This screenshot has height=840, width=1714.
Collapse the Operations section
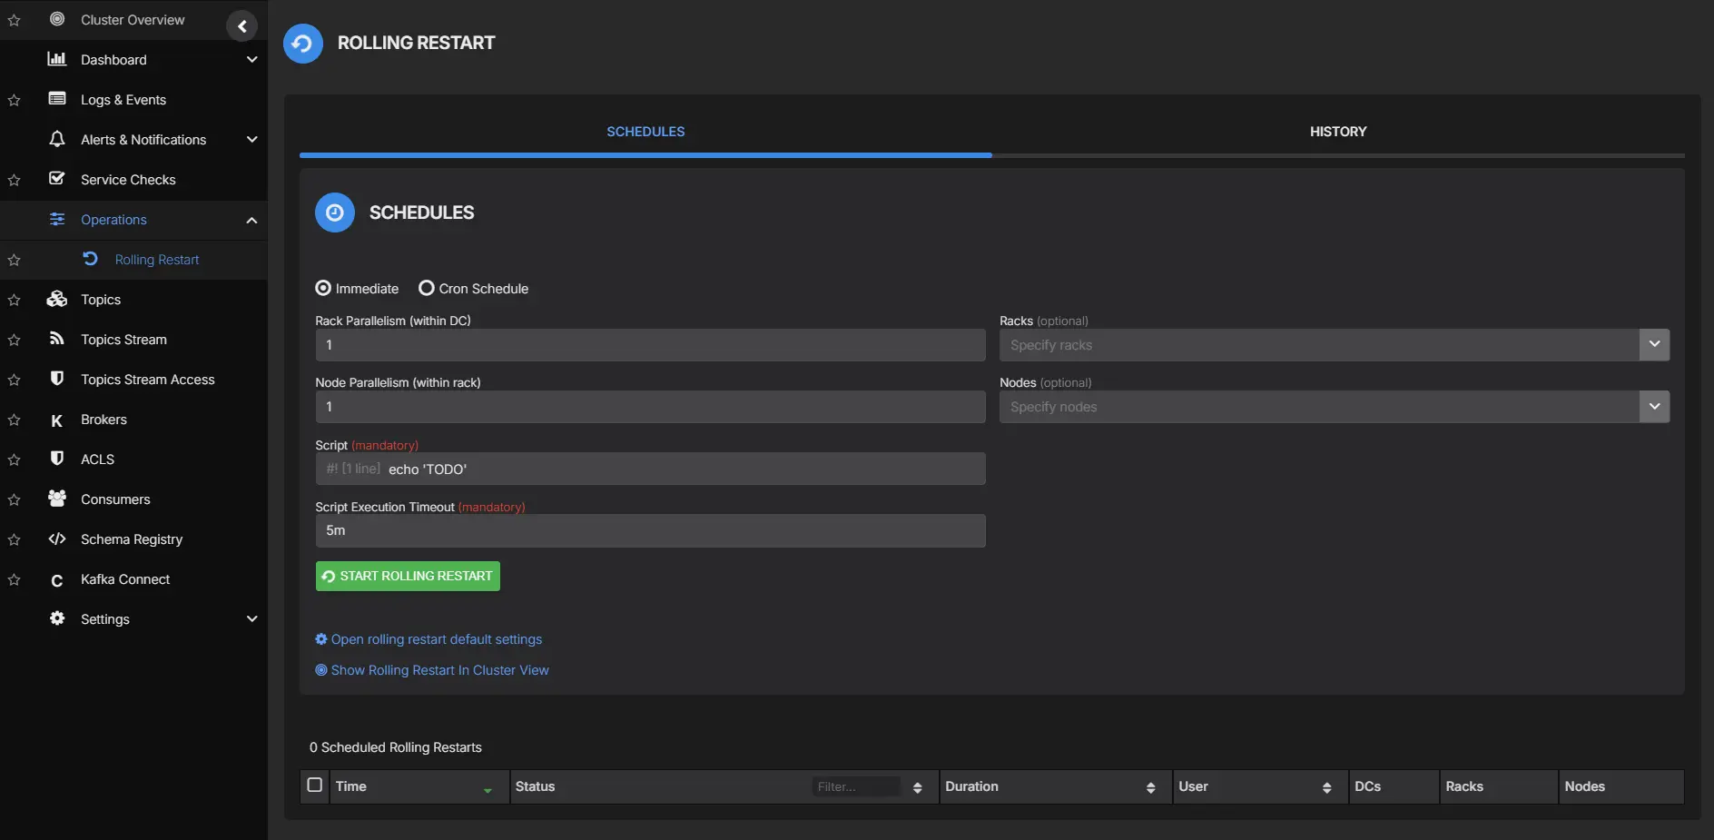[251, 220]
